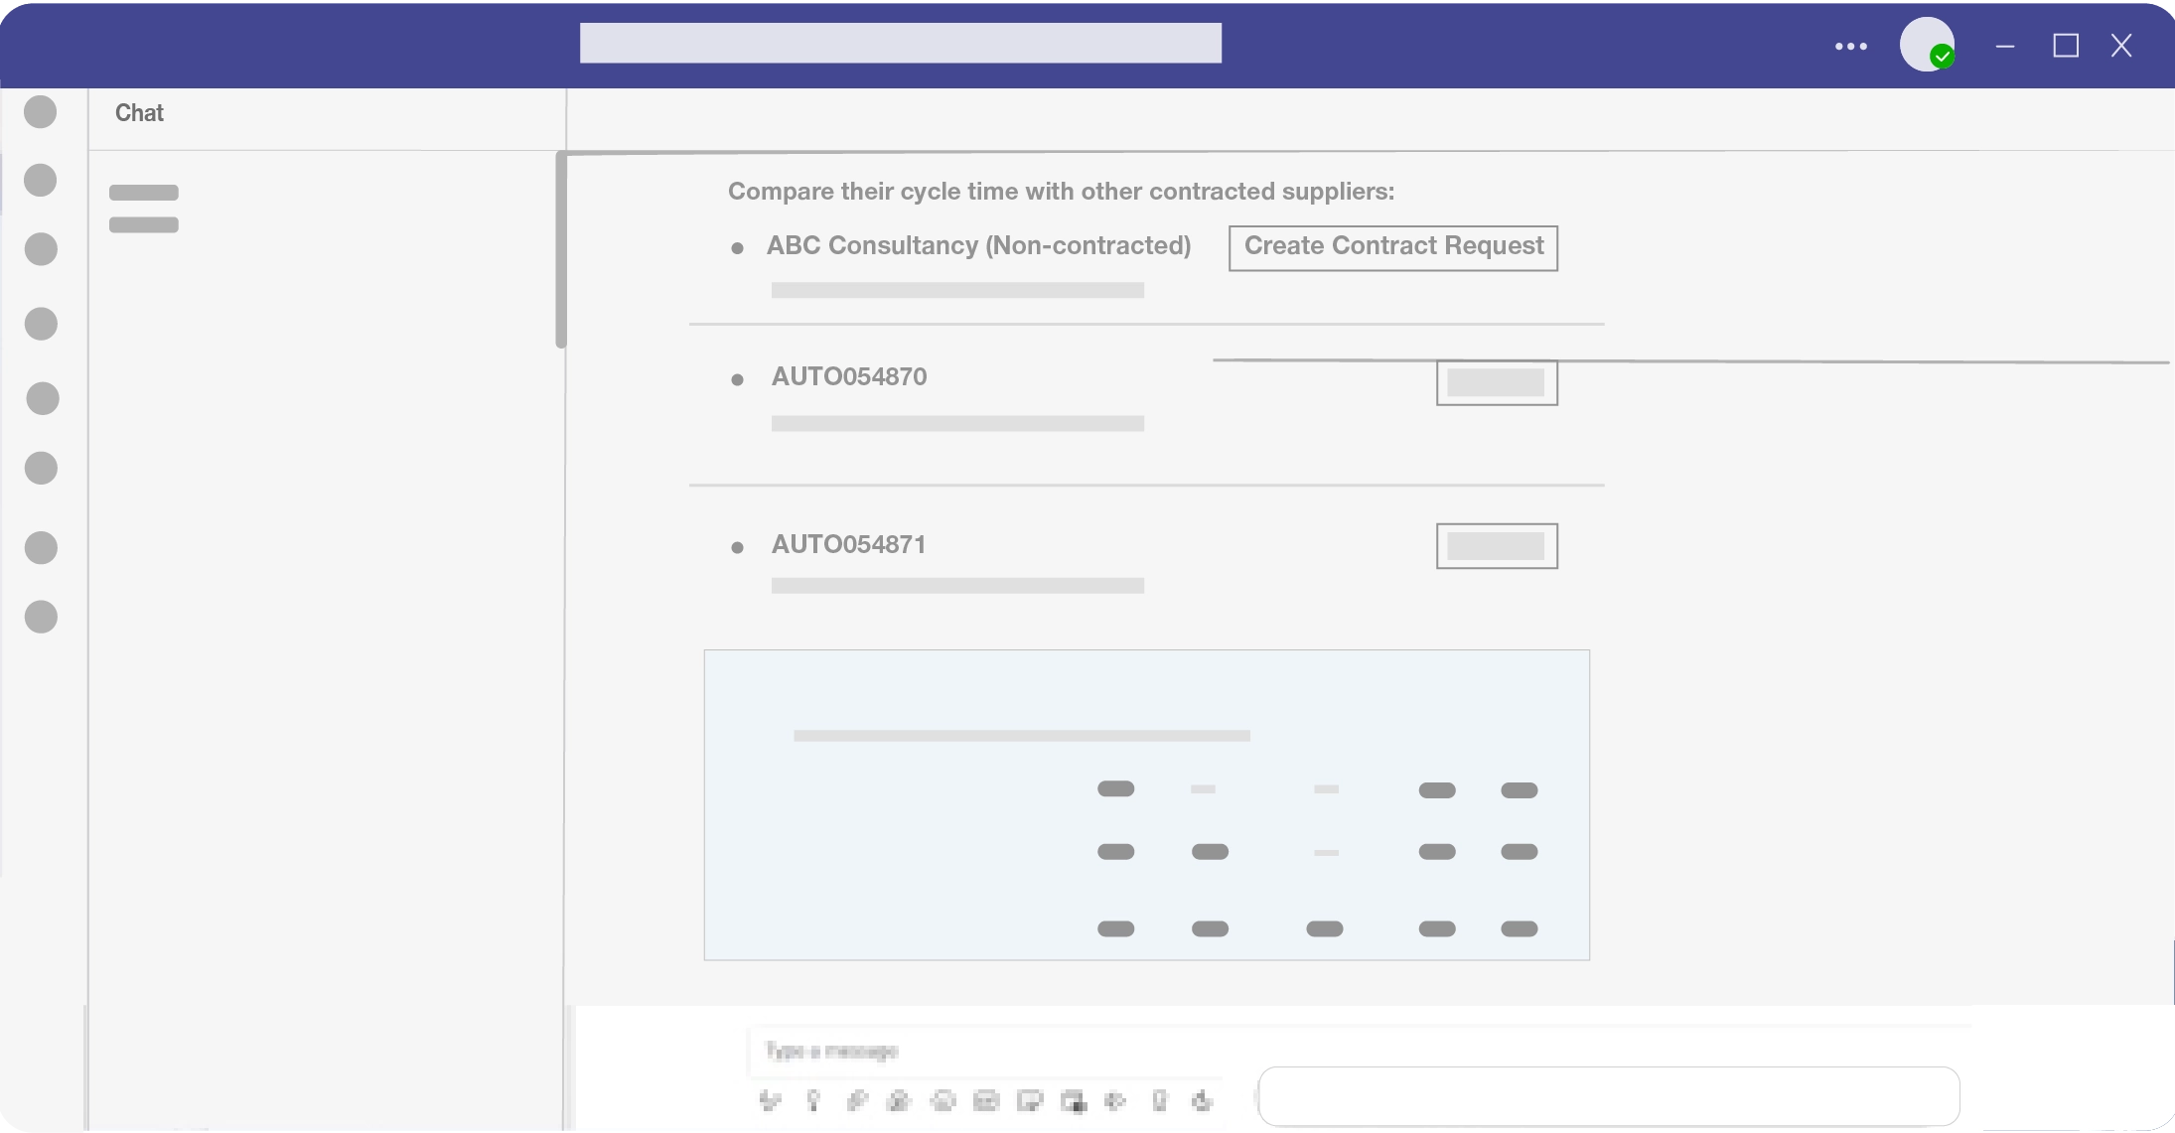Open the sticker icon in compose toolbar
Screen dimensions: 2175x1133
1030,1100
